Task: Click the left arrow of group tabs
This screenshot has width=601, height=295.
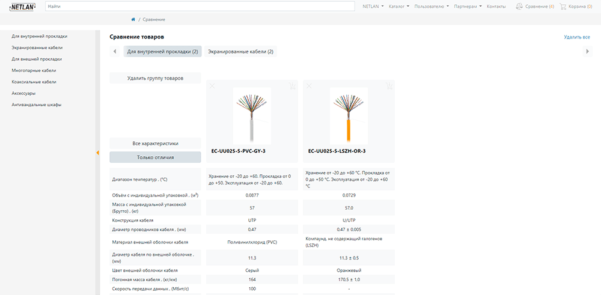Action: pos(115,51)
